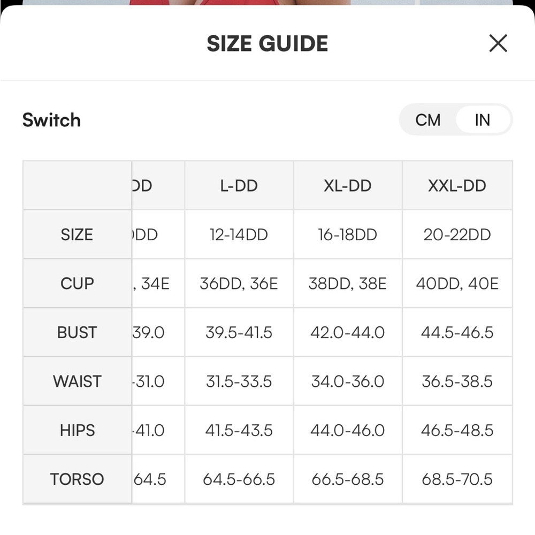
Task: Click the Switch label
Action: [51, 120]
